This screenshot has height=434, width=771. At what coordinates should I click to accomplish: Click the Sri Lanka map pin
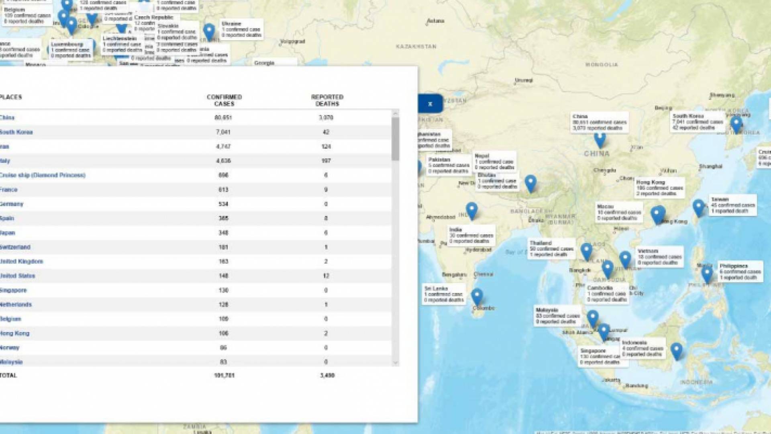point(477,296)
